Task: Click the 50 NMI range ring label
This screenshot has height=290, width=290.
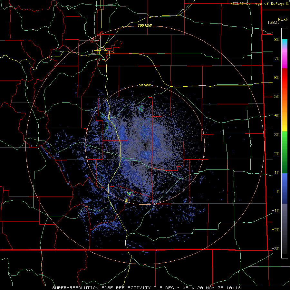Action: (145, 85)
